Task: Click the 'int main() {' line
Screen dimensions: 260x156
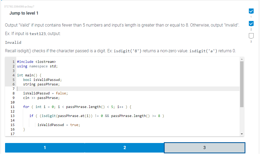Action: click(x=29, y=75)
